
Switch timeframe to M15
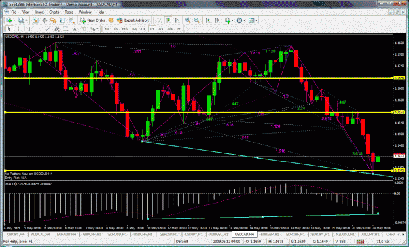(x=125, y=29)
